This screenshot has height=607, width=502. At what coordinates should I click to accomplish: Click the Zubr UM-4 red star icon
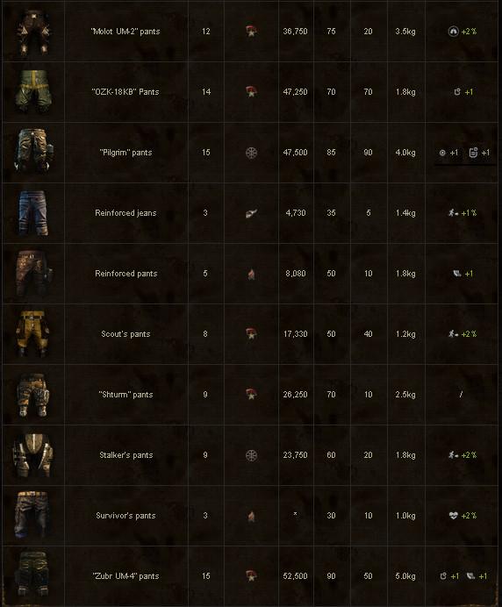point(251,576)
